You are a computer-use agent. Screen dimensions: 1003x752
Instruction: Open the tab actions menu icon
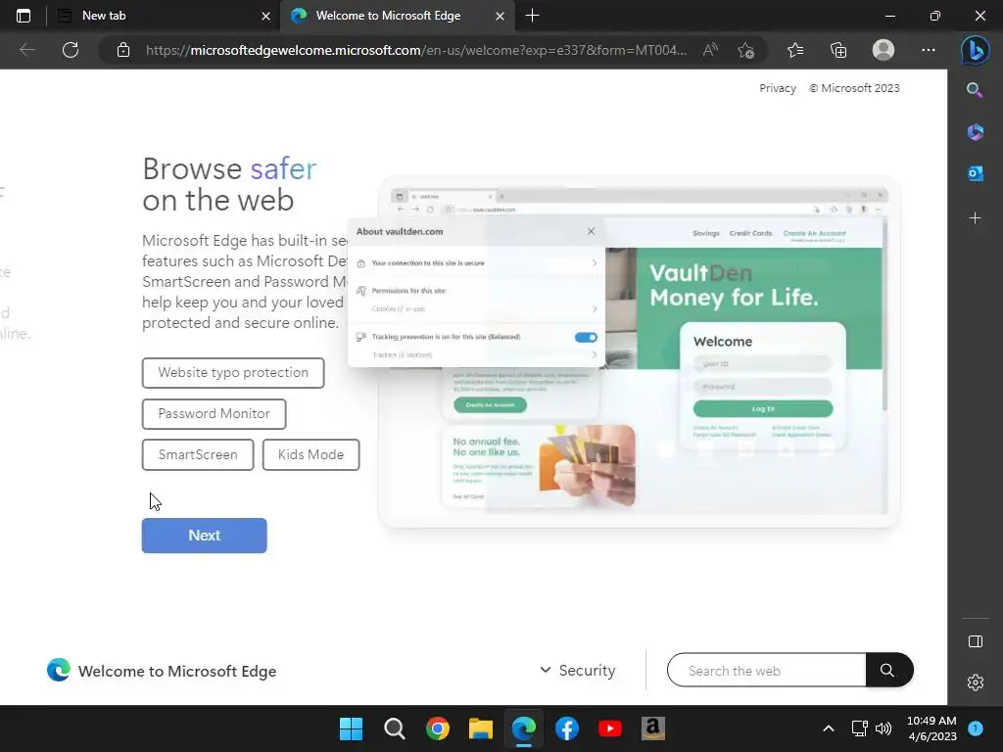click(24, 16)
